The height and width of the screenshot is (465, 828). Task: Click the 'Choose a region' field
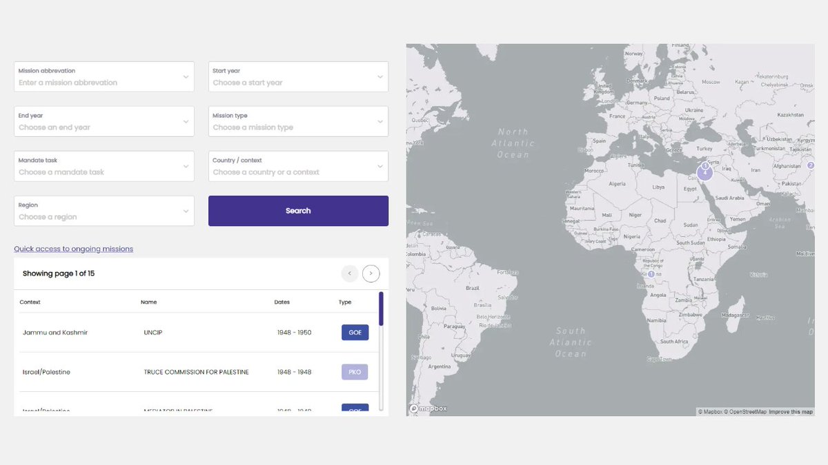104,211
